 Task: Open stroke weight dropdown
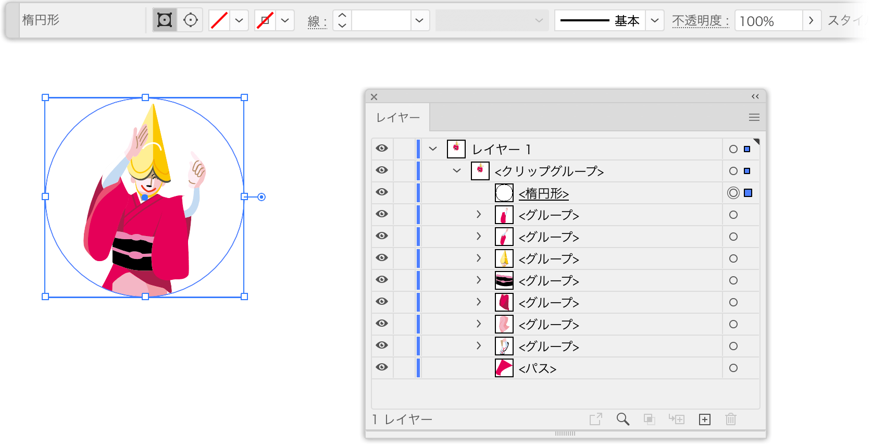(419, 20)
